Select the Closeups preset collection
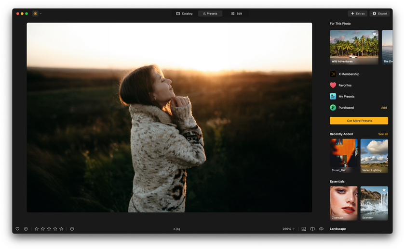Image resolution: width=405 pixels, height=250 pixels. click(343, 203)
